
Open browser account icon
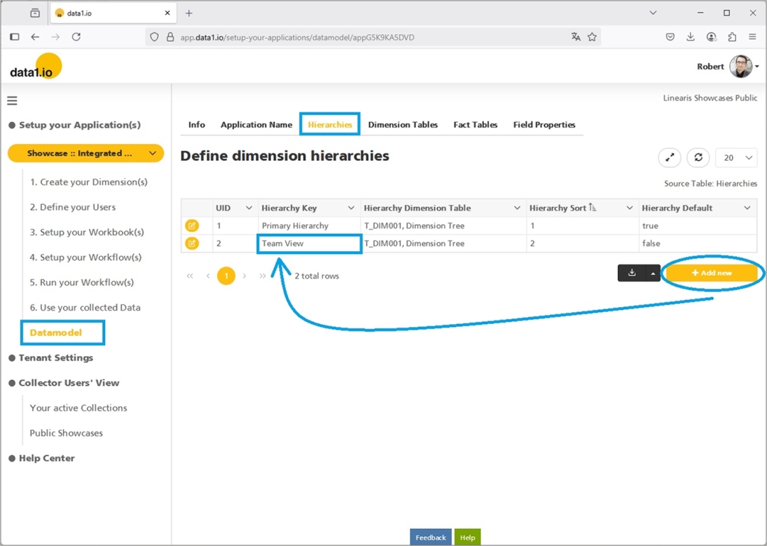tap(711, 36)
